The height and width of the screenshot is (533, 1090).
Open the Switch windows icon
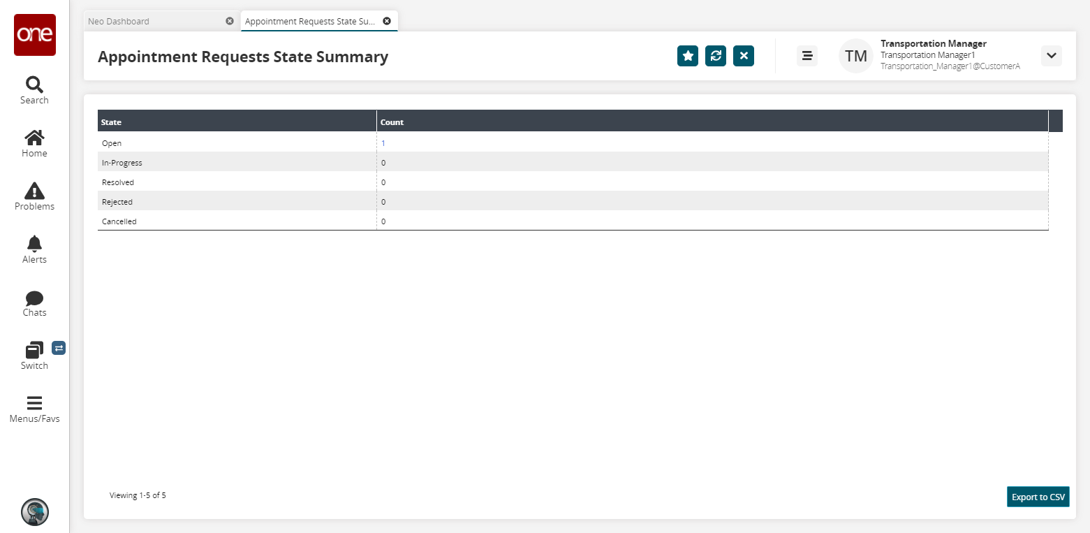point(34,356)
